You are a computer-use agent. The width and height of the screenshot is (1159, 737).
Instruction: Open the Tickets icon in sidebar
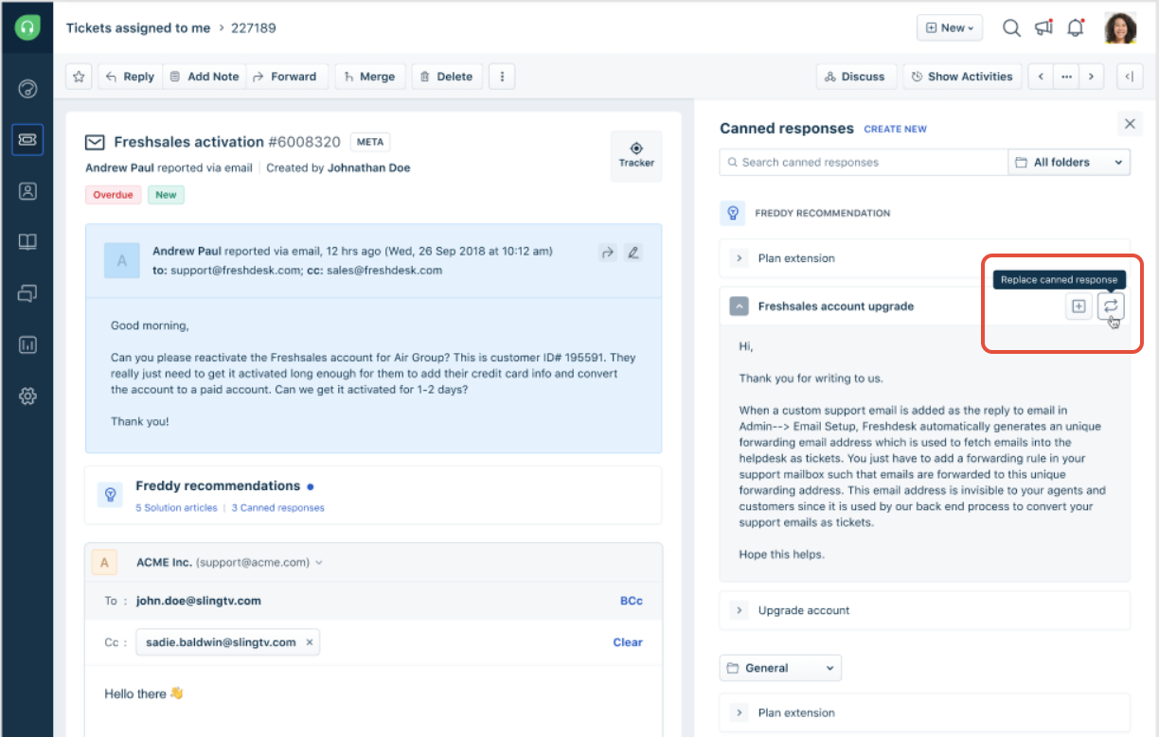click(x=27, y=140)
